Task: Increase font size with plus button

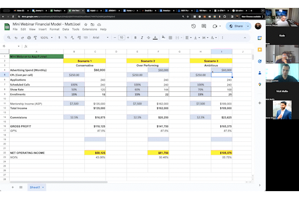Action: (128, 37)
